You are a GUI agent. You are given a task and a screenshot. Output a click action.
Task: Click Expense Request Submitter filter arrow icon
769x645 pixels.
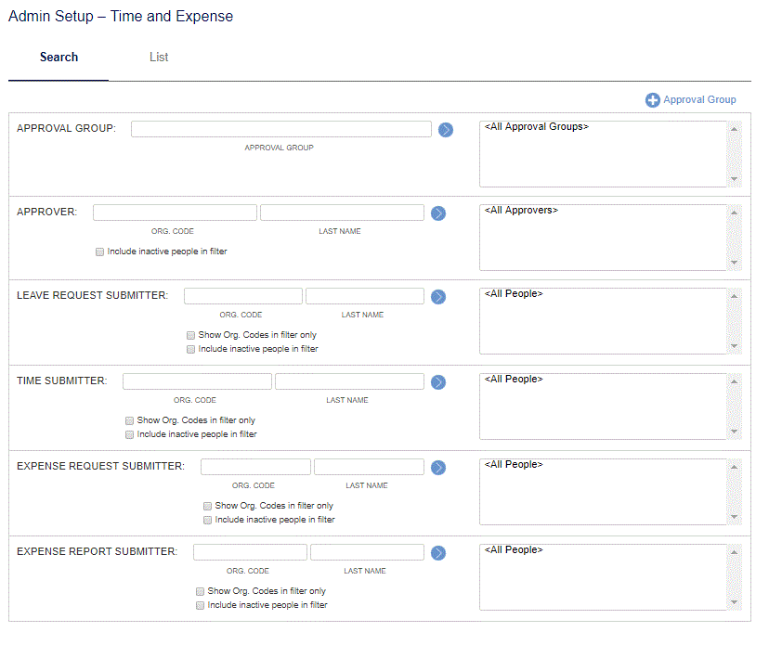[438, 468]
